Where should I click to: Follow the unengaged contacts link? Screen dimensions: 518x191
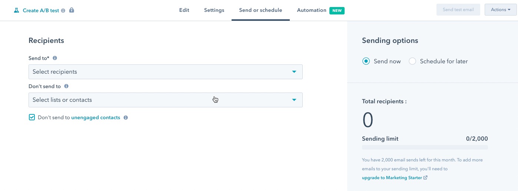click(96, 118)
